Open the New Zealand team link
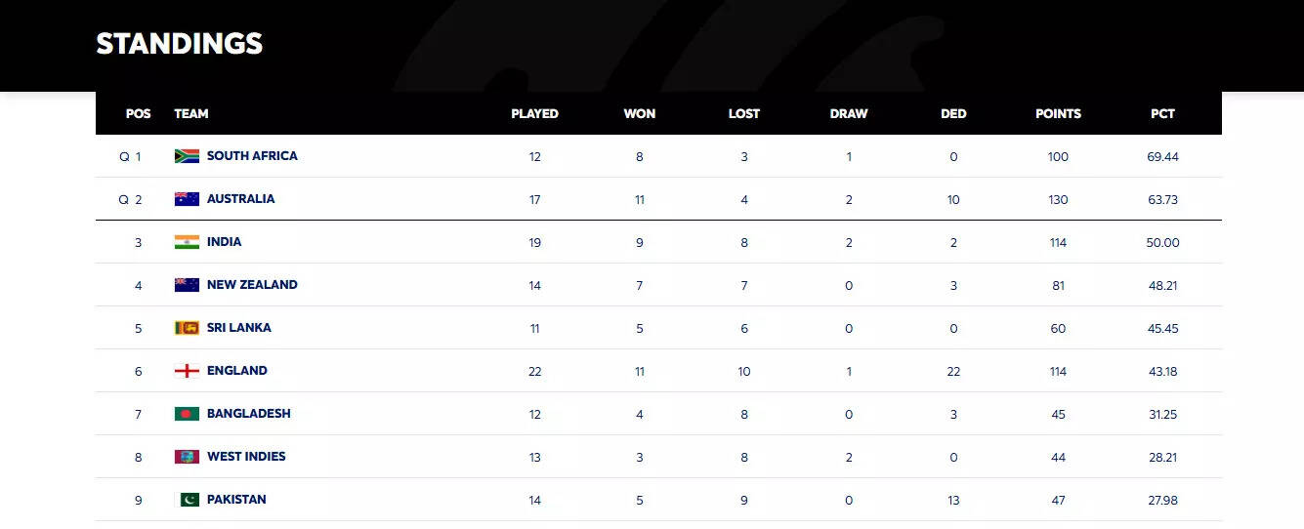1304x529 pixels. (252, 285)
